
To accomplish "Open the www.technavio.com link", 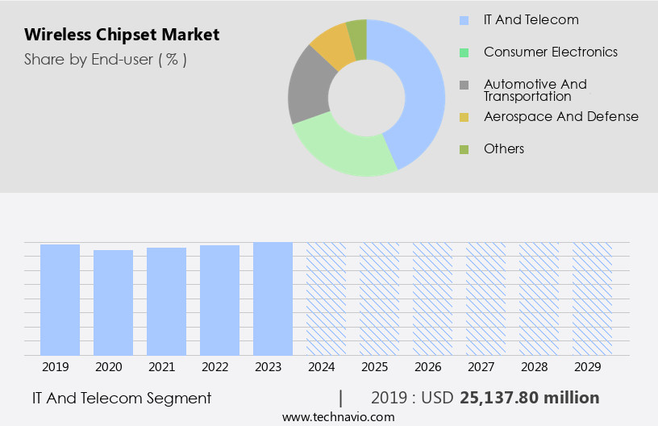I will [338, 416].
